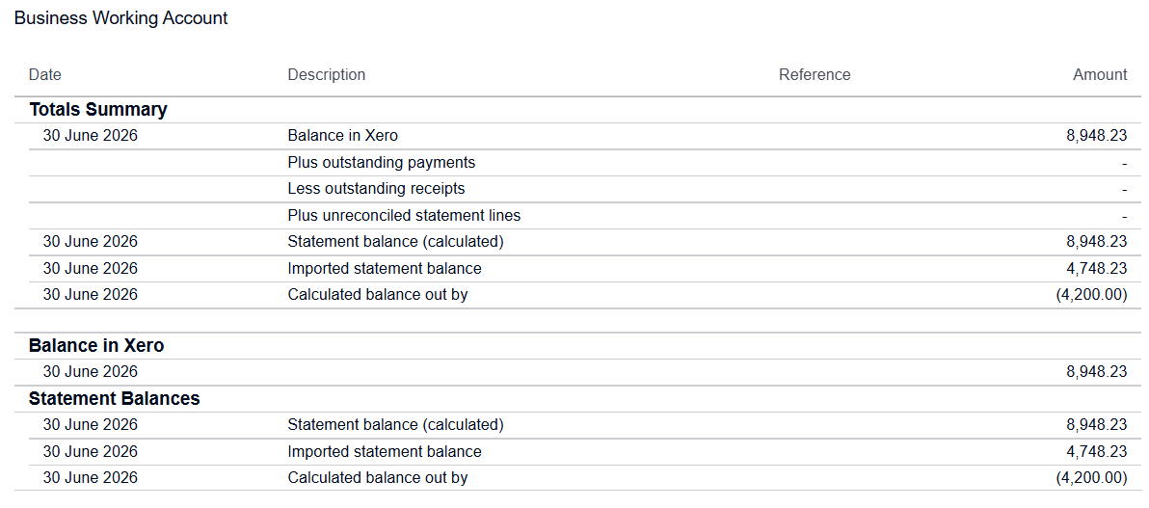
Task: Select Calculated balance out by in Totals Summary
Action: (378, 295)
